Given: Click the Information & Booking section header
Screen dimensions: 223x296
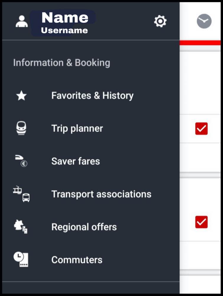Looking at the screenshot, I should coord(62,63).
